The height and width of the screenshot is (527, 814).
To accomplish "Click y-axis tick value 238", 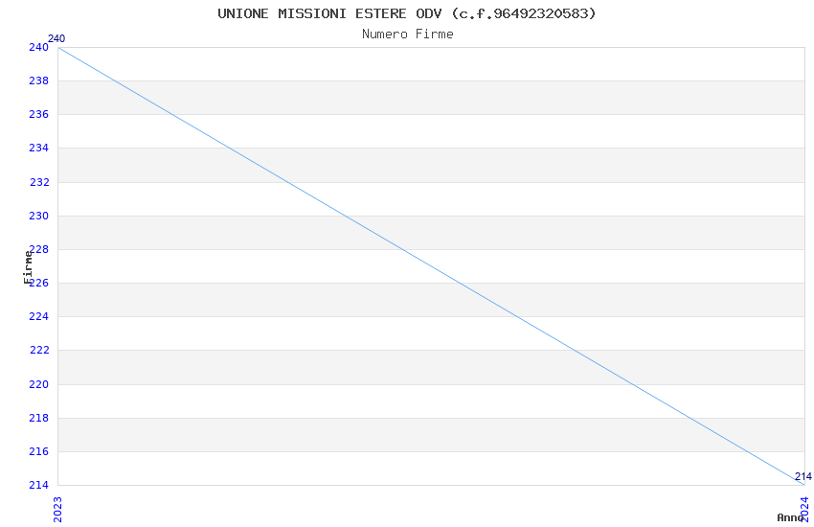I will (x=38, y=81).
